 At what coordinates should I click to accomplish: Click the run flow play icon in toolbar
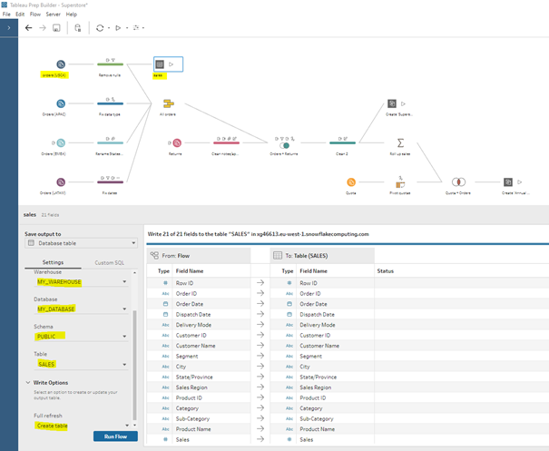(118, 28)
